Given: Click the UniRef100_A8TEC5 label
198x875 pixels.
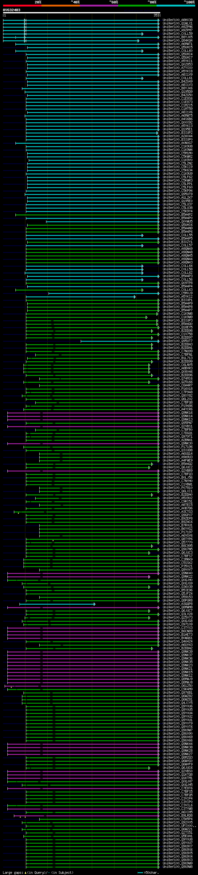Looking at the screenshot, I should click(x=177, y=505).
